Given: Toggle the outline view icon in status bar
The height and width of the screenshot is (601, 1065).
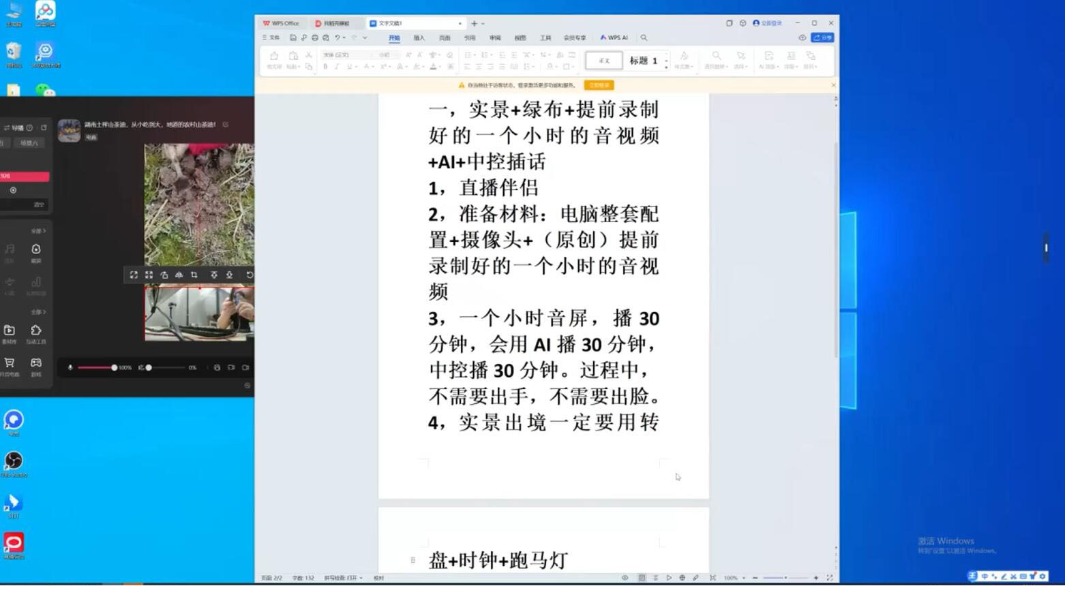Looking at the screenshot, I should point(655,578).
